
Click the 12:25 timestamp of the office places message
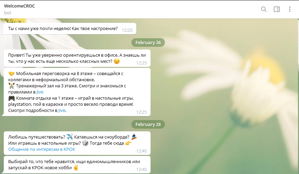pos(141,112)
